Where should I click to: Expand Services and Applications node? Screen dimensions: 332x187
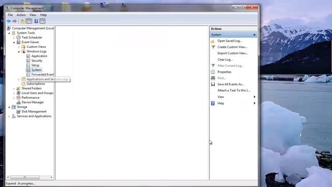(x=9, y=116)
